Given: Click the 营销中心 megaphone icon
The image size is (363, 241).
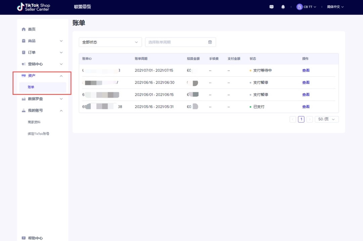Looking at the screenshot, I should tap(24, 64).
